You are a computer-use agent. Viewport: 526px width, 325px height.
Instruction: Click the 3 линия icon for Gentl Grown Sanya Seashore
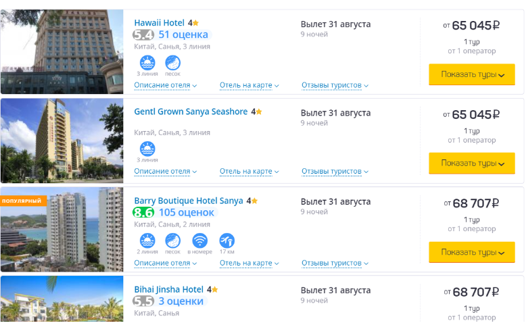[x=147, y=149]
